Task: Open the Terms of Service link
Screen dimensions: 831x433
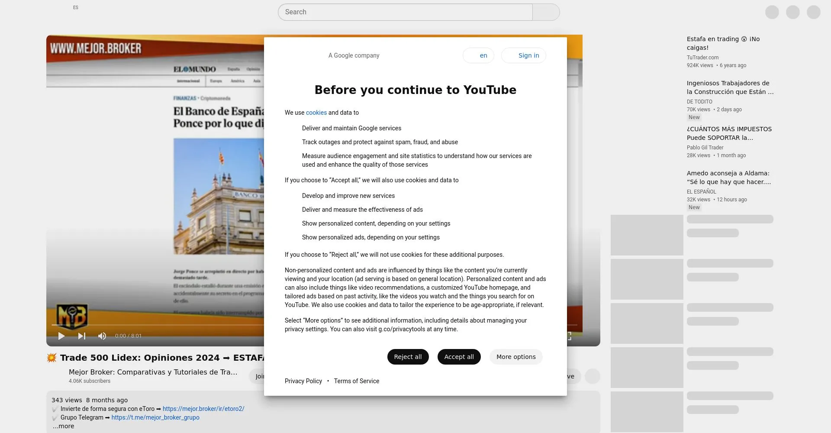Action: pos(357,381)
